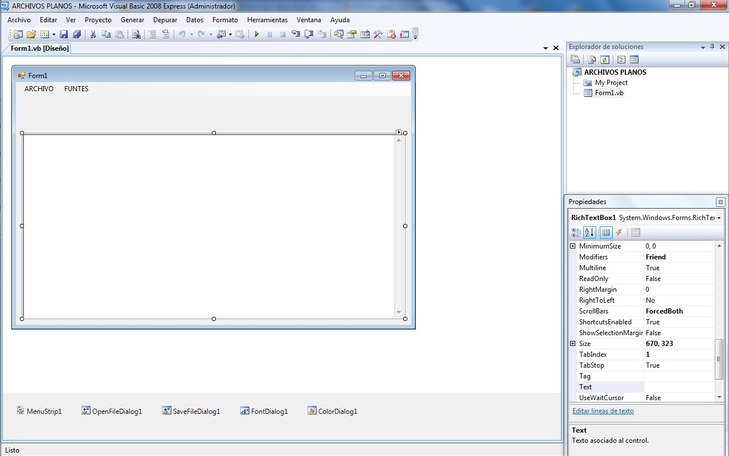
Task: Click the Cut scissors icon on the toolbar
Action: (x=93, y=34)
